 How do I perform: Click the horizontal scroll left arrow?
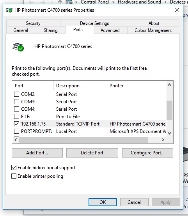[16, 140]
